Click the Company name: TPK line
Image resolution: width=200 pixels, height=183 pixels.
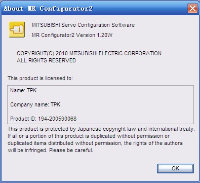35,104
